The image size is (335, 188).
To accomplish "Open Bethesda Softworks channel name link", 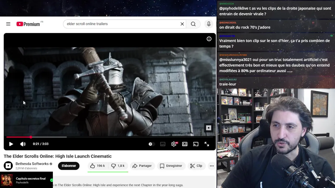I will (x=32, y=164).
